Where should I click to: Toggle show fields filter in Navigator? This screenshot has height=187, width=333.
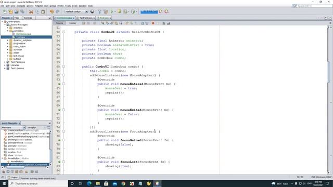pyautogui.click(x=8, y=172)
